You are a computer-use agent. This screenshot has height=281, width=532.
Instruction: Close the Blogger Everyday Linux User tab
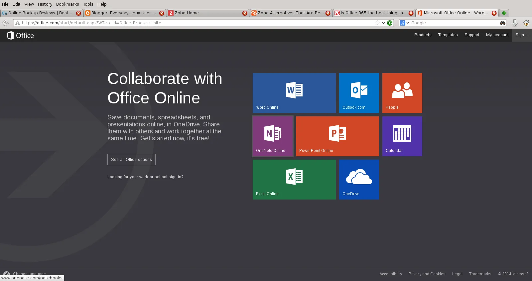coord(162,13)
